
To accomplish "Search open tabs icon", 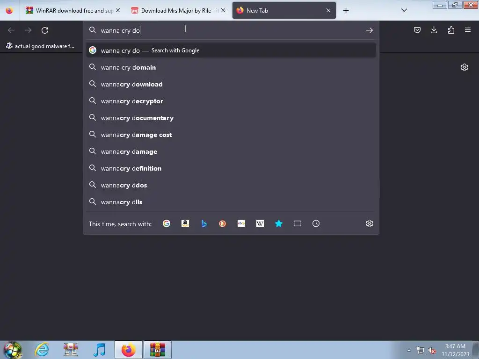I will [x=297, y=223].
